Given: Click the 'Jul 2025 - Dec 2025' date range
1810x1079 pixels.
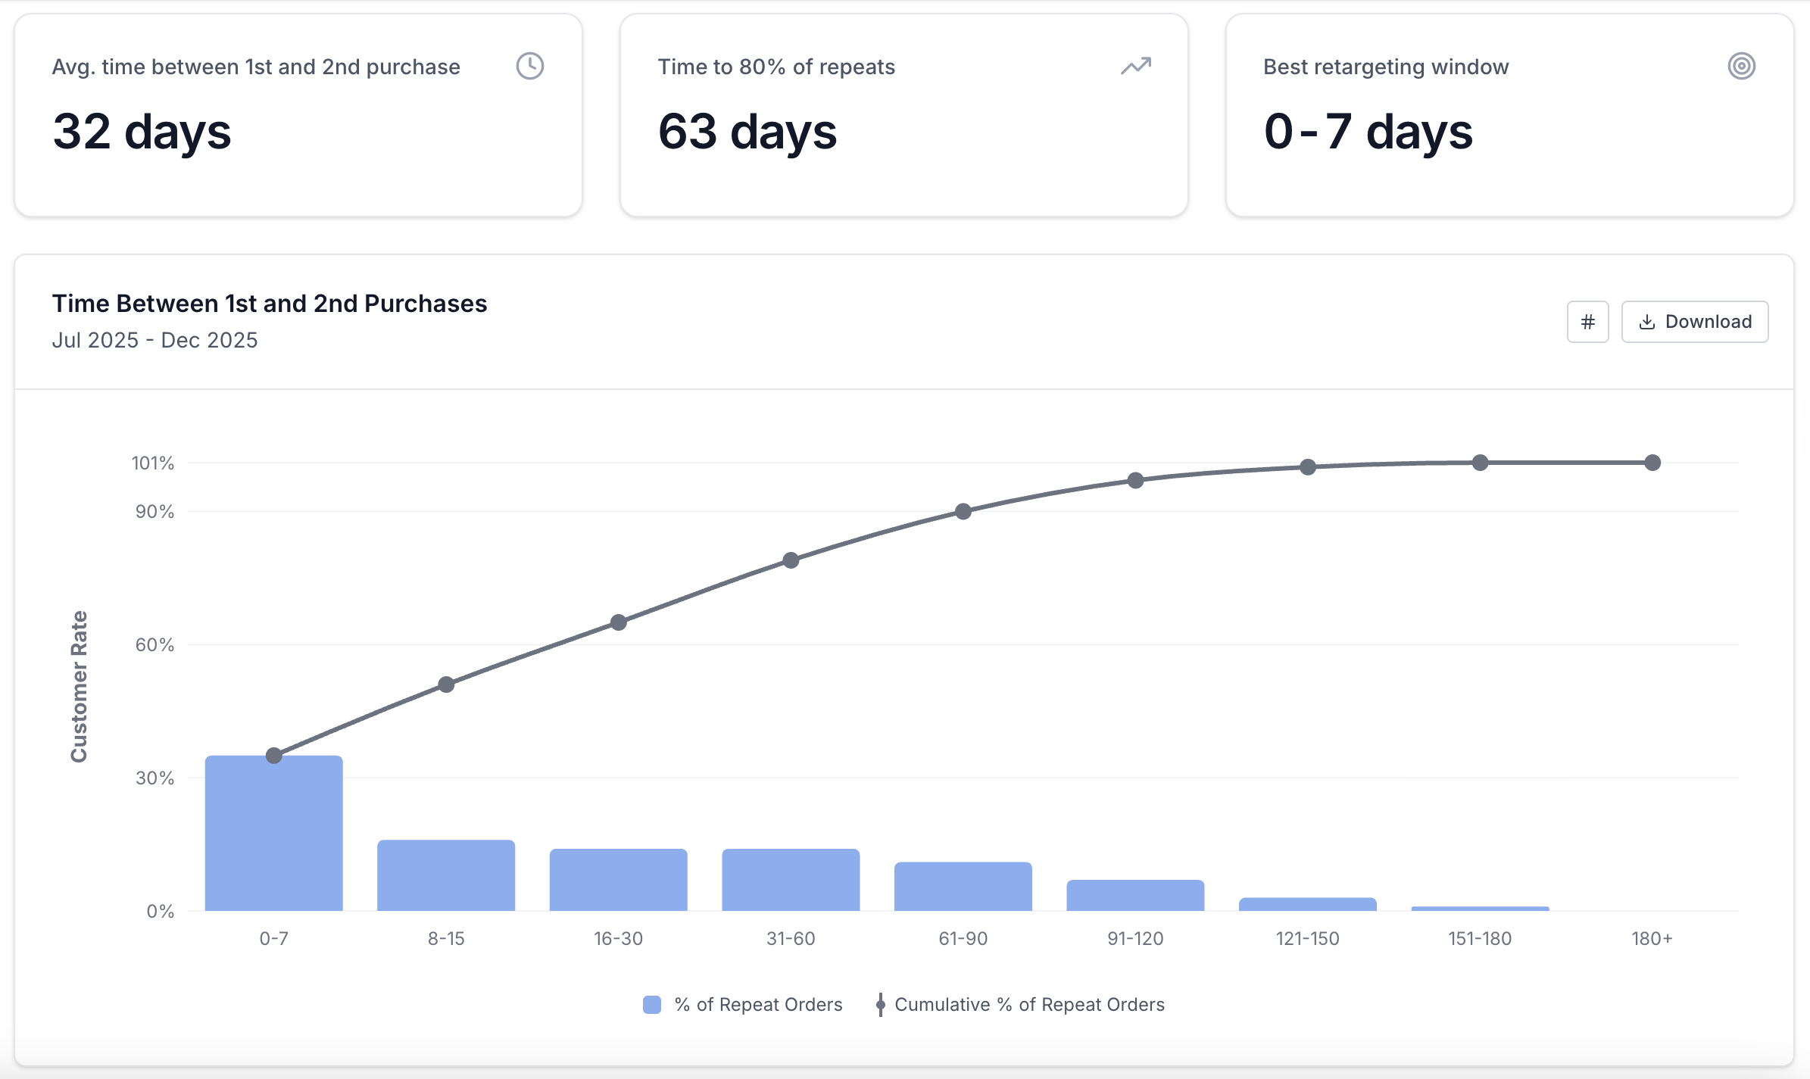Looking at the screenshot, I should tap(154, 340).
